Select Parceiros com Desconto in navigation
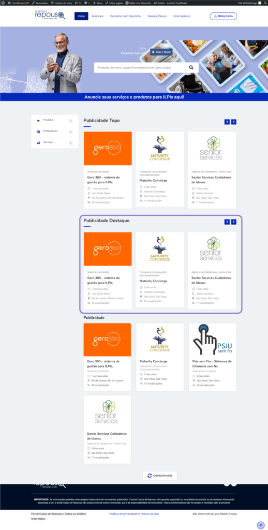The image size is (268, 530). click(125, 16)
